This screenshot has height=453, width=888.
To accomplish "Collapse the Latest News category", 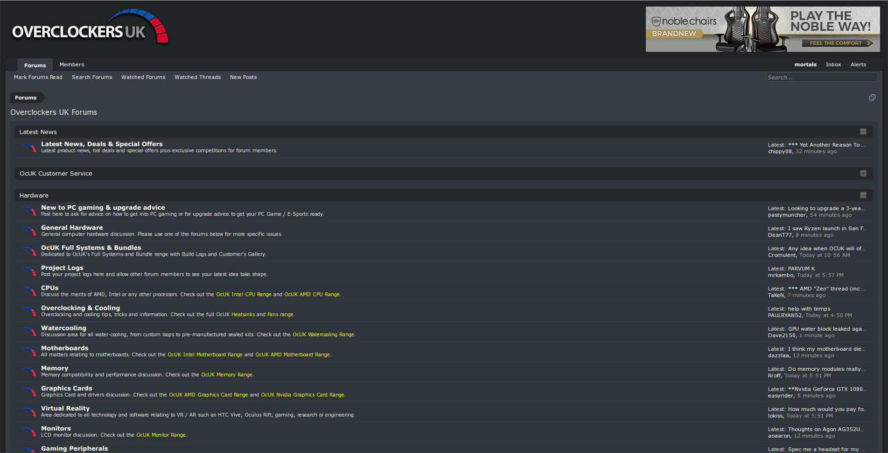I will [863, 132].
